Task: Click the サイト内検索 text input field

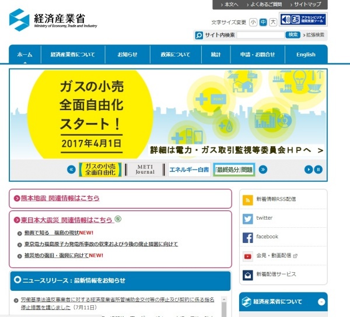Action: (260, 35)
